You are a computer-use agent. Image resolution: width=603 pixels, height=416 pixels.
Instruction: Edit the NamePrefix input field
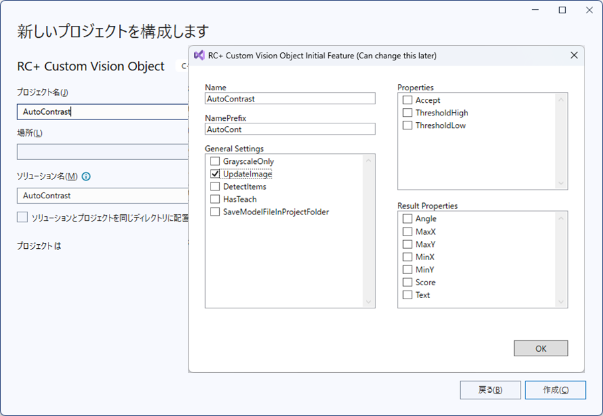pos(290,129)
